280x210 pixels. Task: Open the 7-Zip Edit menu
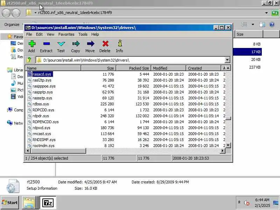[x=39, y=34]
